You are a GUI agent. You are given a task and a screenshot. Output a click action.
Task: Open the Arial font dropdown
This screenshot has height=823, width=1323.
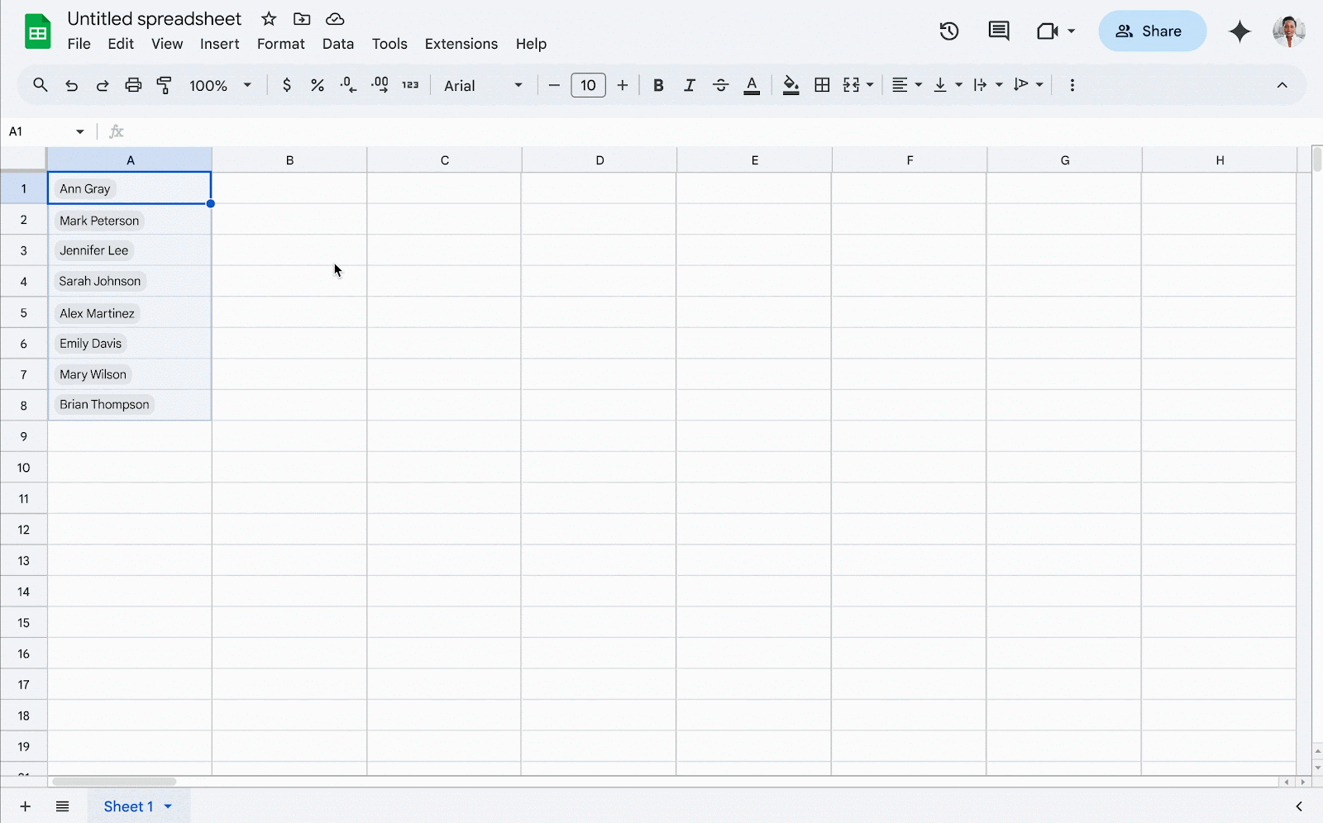tap(484, 85)
